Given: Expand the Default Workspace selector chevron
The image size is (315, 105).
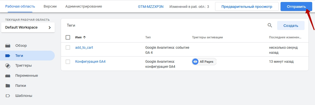Looking at the screenshot, I should coord(50,27).
